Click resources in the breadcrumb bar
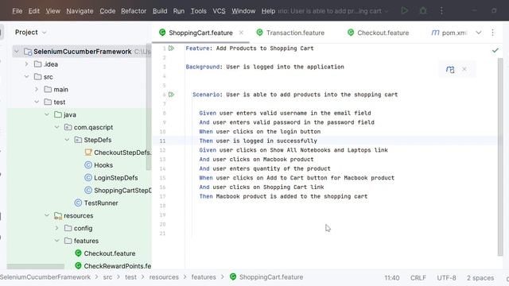 point(164,277)
